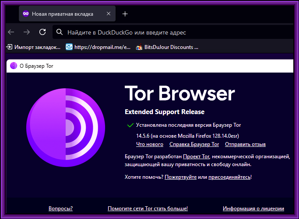
Task: Click the присоединяйтесь link
Action: [229, 177]
